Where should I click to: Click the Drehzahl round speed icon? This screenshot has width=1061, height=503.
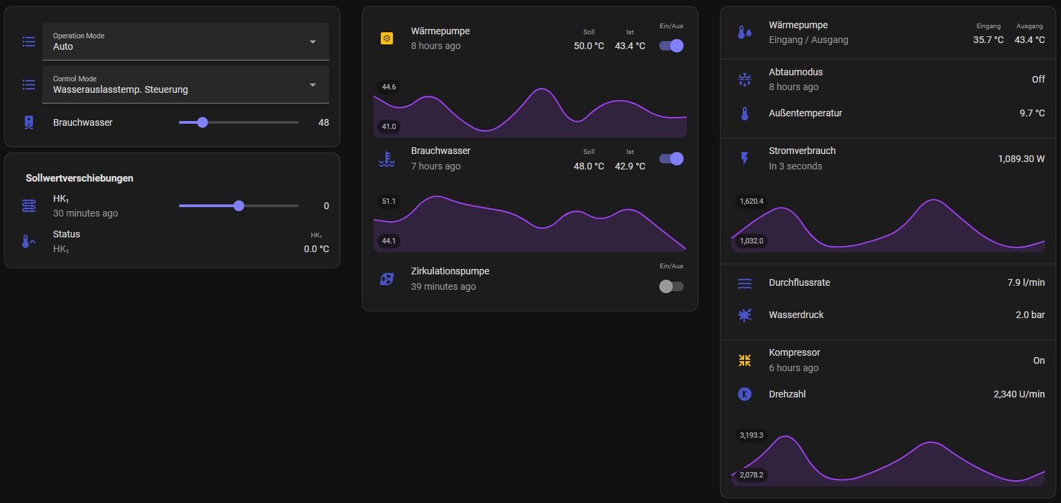[745, 394]
